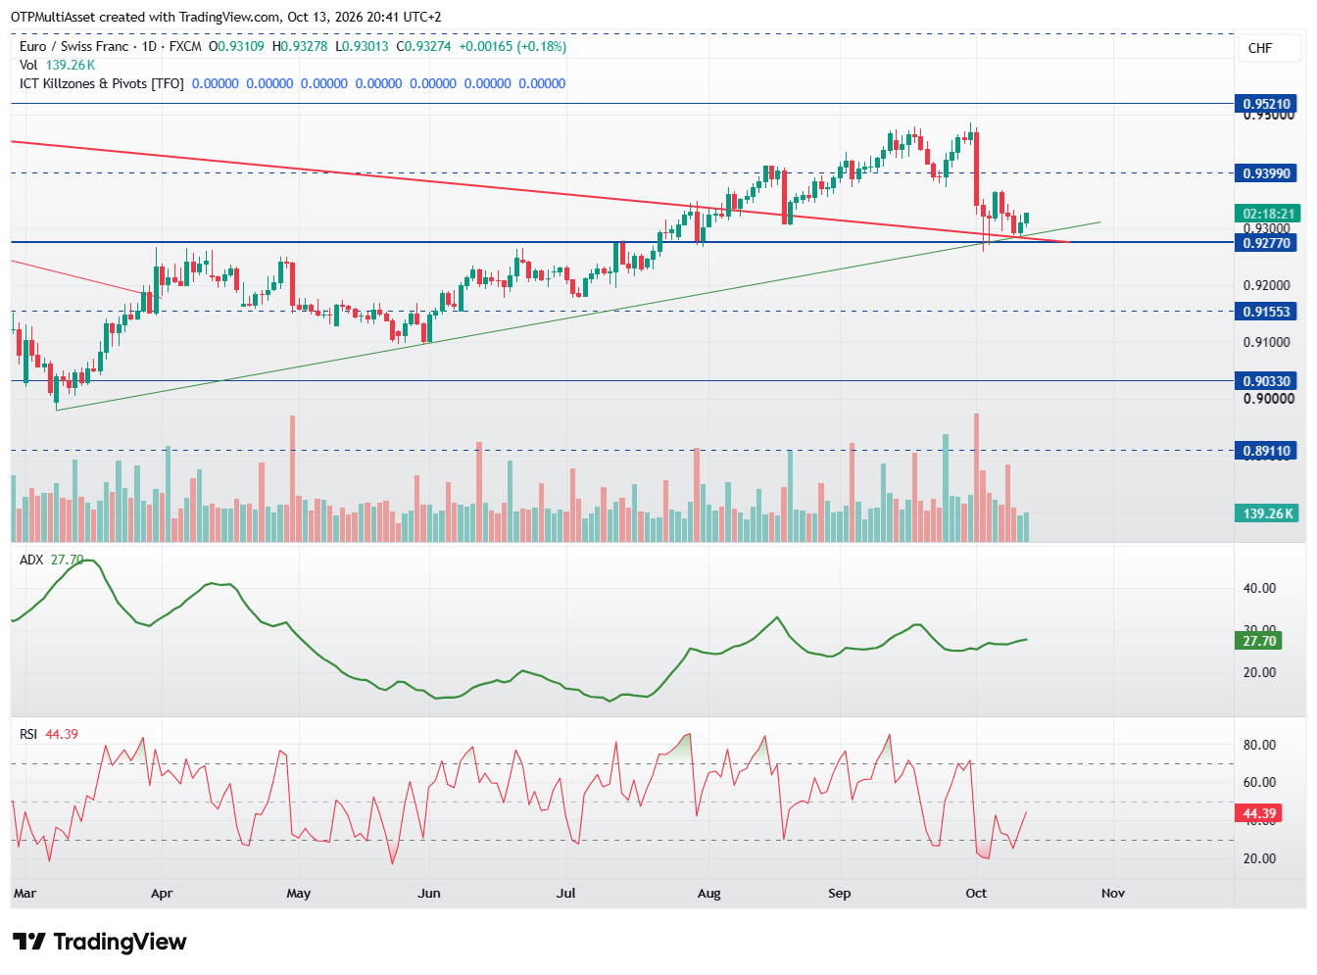Click the countdown timer label 02:18:21
This screenshot has height=975, width=1317.
tap(1267, 214)
